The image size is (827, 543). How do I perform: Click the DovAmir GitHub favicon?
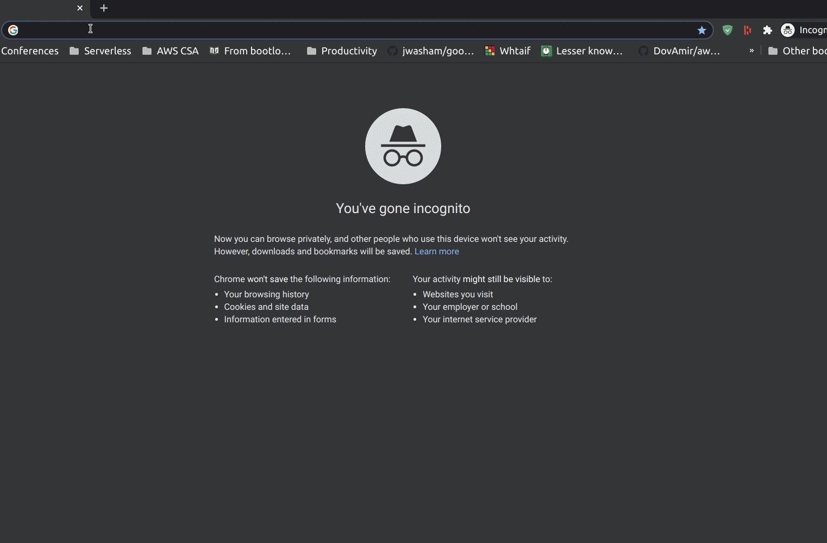(643, 51)
